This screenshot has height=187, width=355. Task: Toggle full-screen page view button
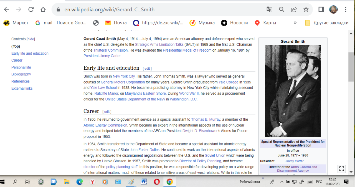[342, 169]
